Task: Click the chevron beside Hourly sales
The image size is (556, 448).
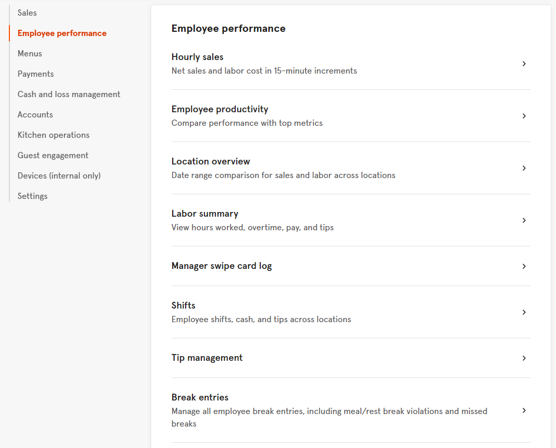Action: coord(524,63)
